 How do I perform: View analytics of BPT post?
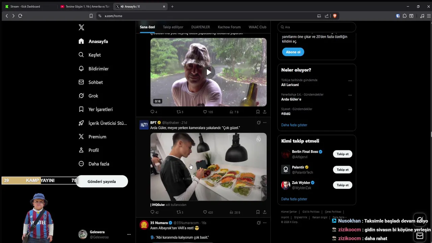(x=235, y=212)
